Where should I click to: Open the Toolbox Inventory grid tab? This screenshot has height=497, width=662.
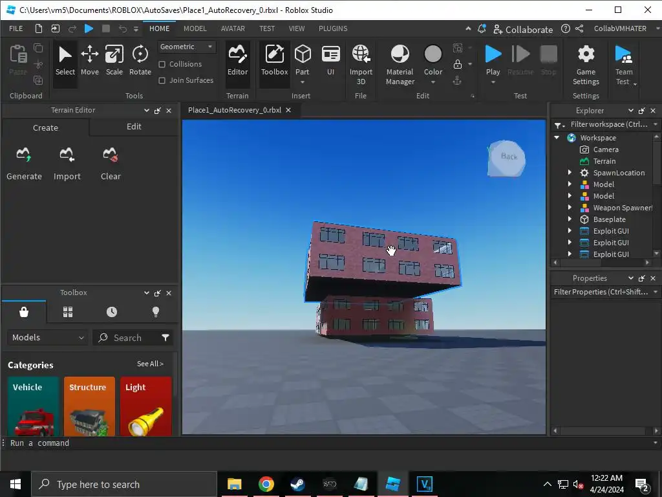67,312
